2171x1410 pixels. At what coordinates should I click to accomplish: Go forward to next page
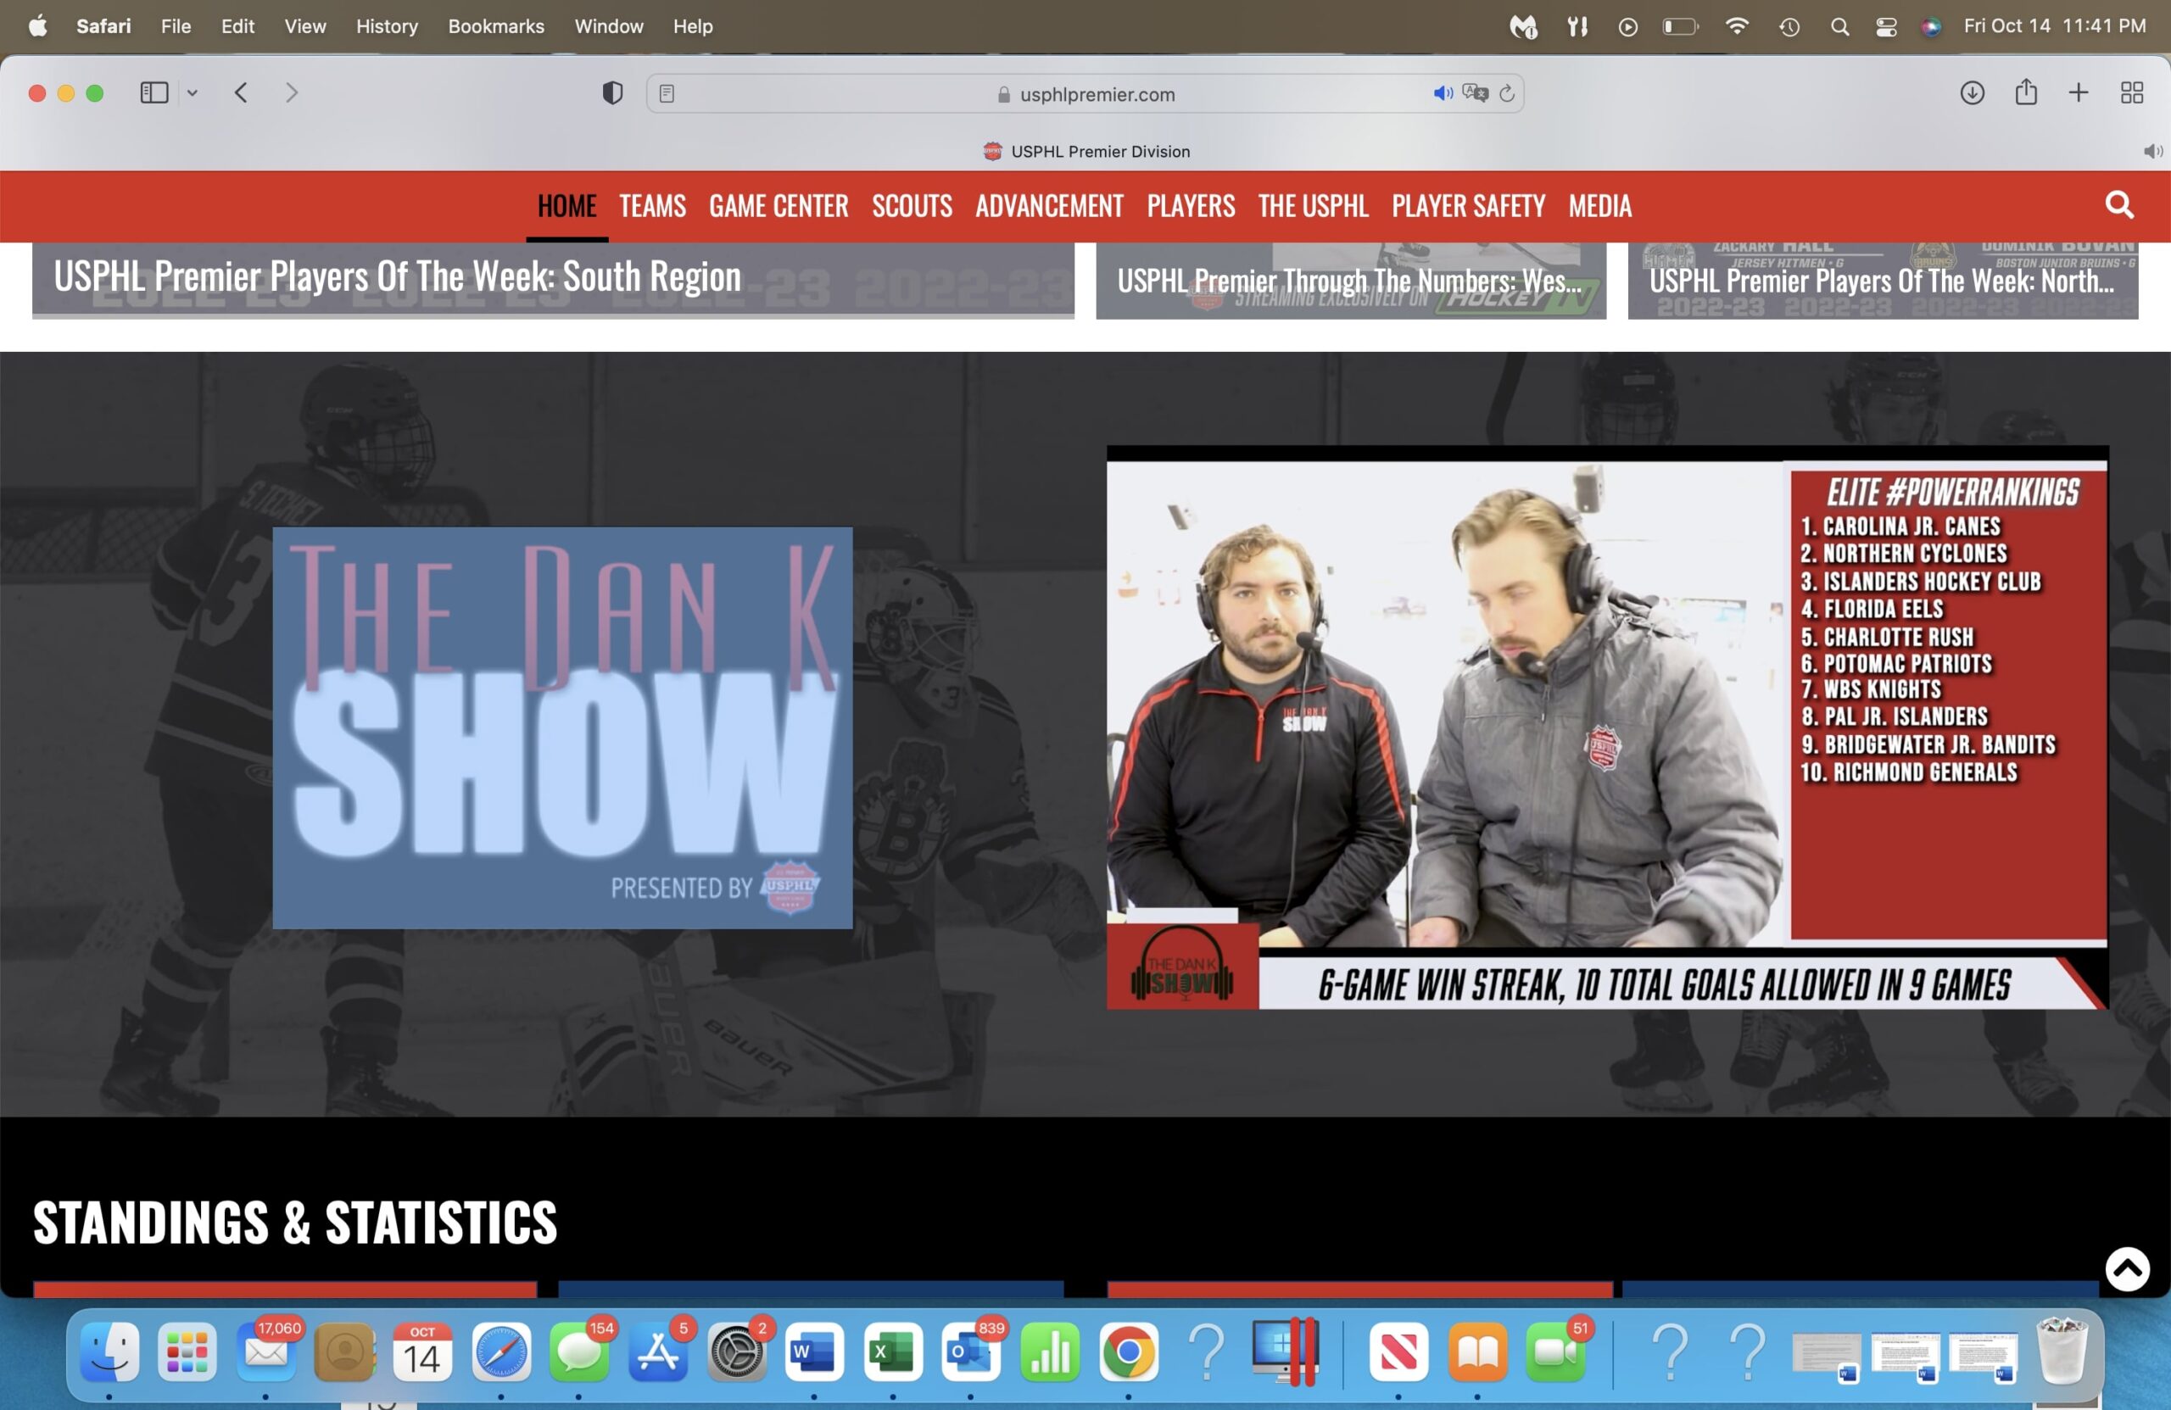click(291, 93)
